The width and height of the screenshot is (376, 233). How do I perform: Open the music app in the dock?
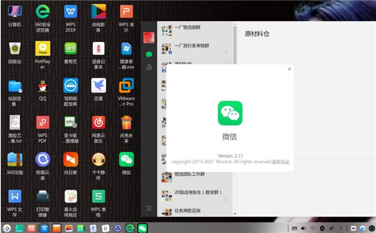(x=81, y=228)
